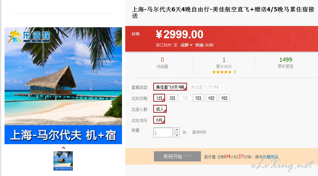Click the 即将开始 button
The width and height of the screenshot is (318, 176).
pyautogui.click(x=177, y=157)
